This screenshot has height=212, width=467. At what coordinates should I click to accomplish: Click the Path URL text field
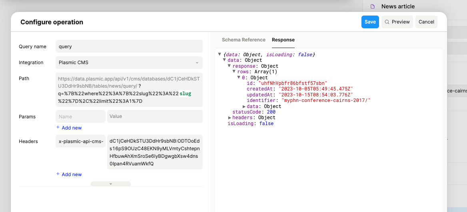click(129, 90)
